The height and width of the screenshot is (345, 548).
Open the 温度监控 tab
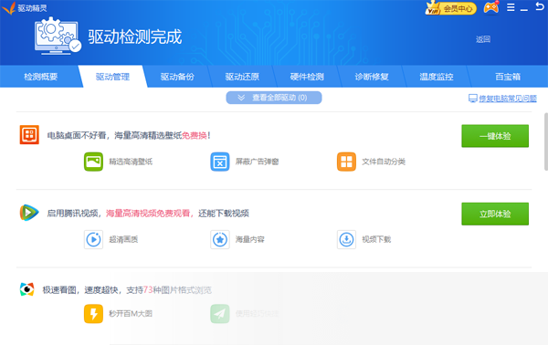[437, 77]
